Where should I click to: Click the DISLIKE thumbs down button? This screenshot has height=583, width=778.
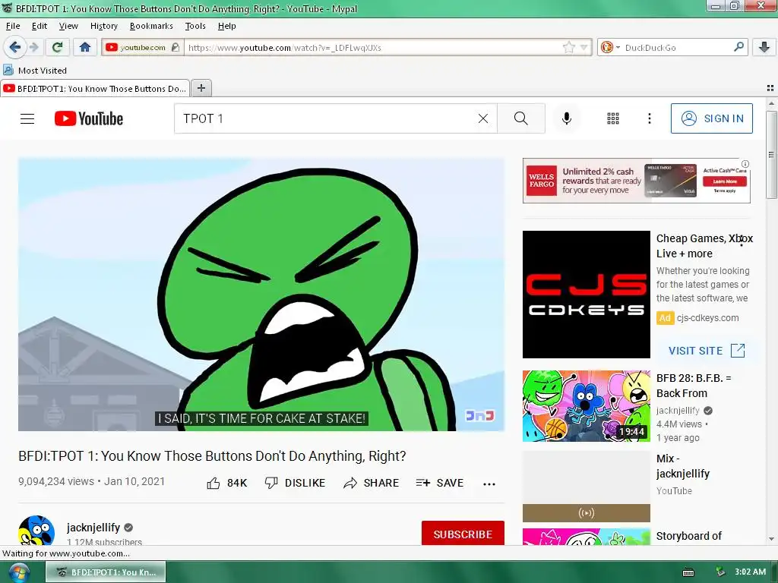[x=295, y=483]
